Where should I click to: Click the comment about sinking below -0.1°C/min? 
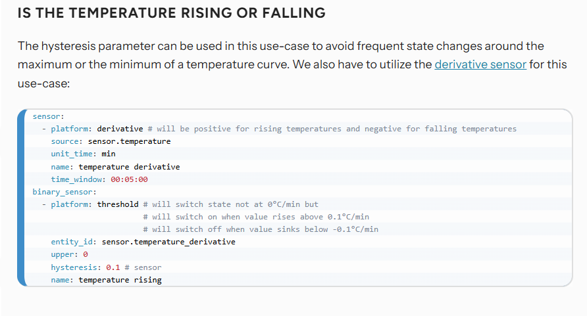[261, 229]
